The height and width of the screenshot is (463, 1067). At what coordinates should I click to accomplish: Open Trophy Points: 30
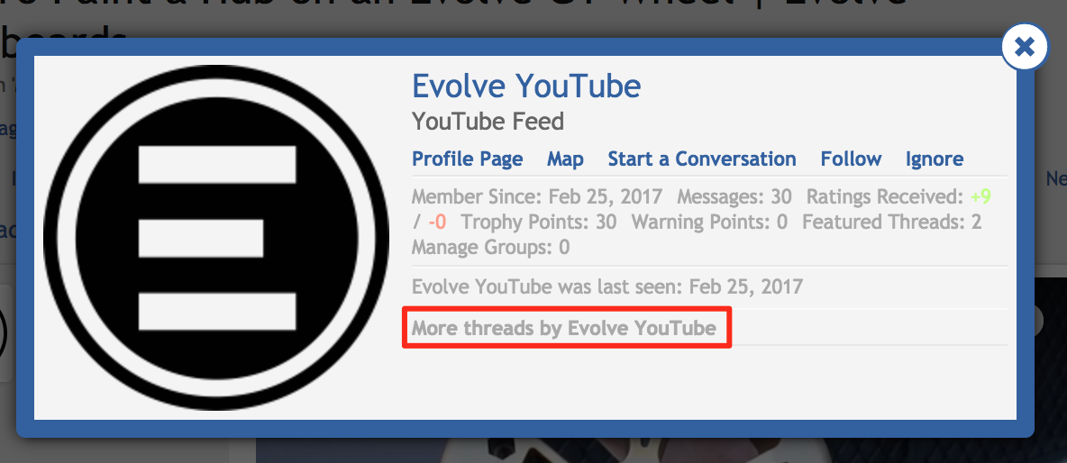(x=539, y=222)
